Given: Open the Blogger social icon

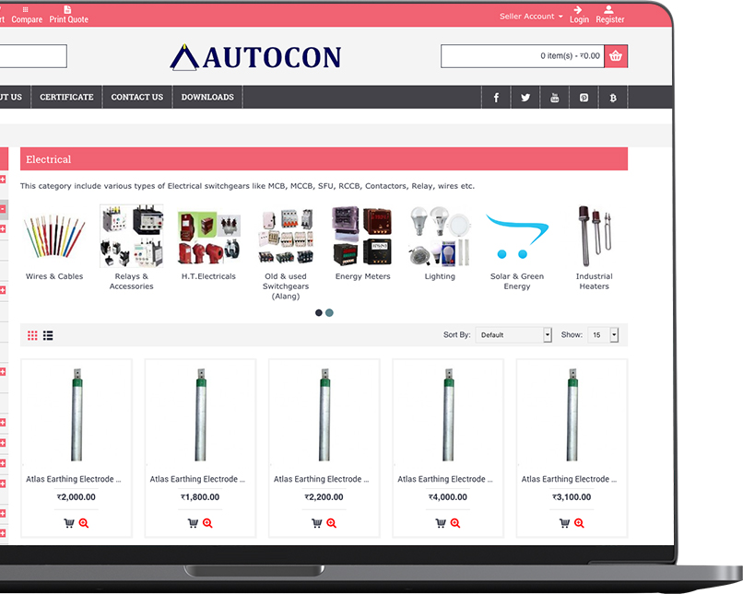Looking at the screenshot, I should click(x=613, y=98).
